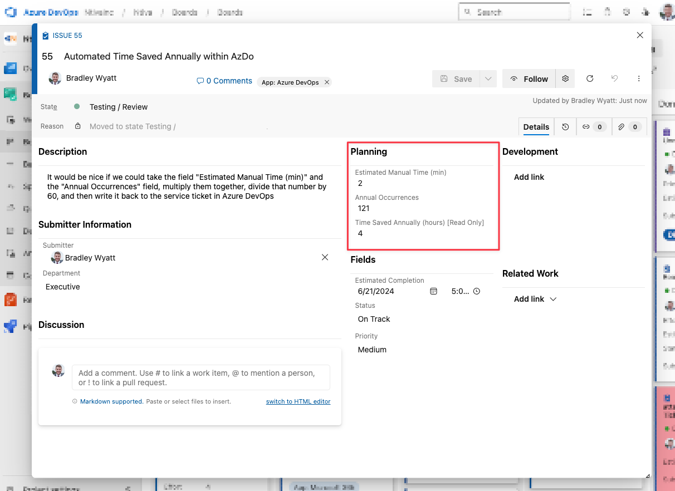This screenshot has width=675, height=491.
Task: Click the green Boards icon in sidebar
Action: click(x=11, y=94)
